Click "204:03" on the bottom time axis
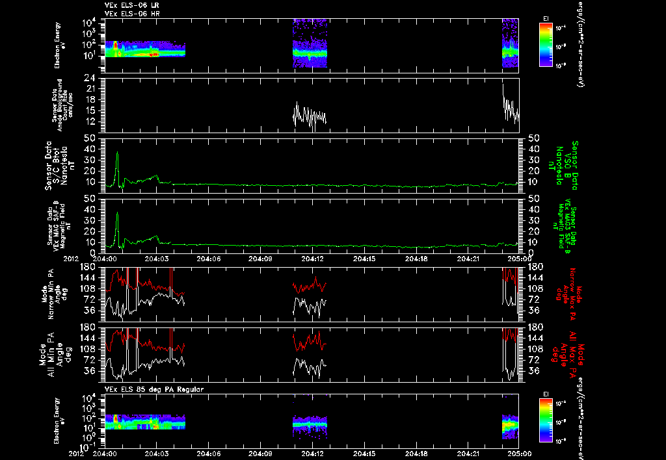The image size is (666, 460). tap(157, 454)
